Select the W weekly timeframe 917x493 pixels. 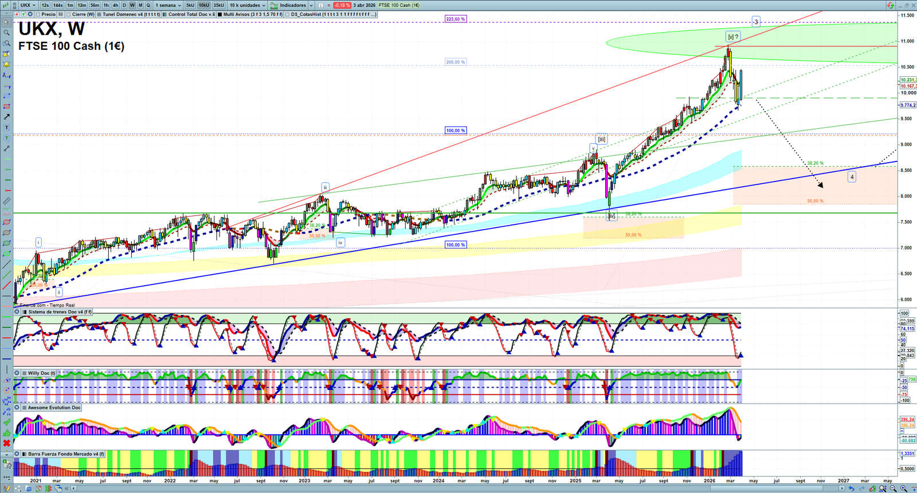tap(132, 5)
